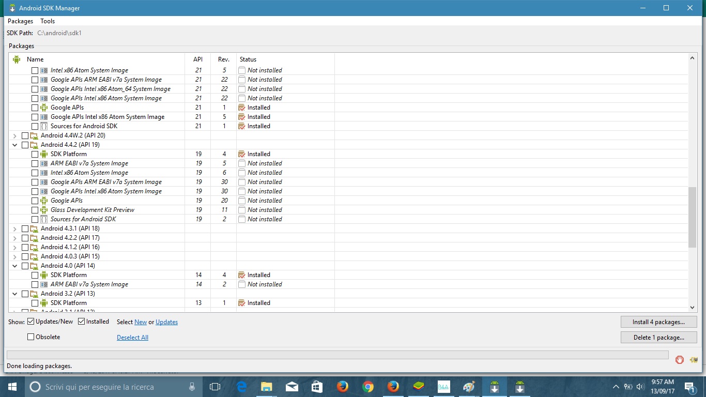Click the Sources for Android SDK API 19 icon
706x397 pixels.
(44, 219)
